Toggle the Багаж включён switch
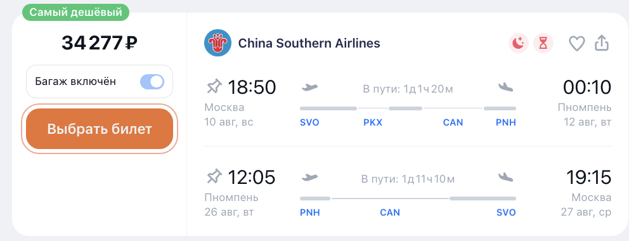 152,82
